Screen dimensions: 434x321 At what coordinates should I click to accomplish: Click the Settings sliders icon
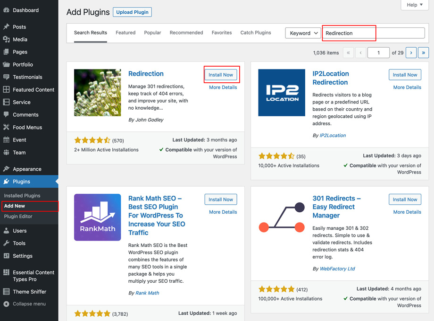coord(6,256)
